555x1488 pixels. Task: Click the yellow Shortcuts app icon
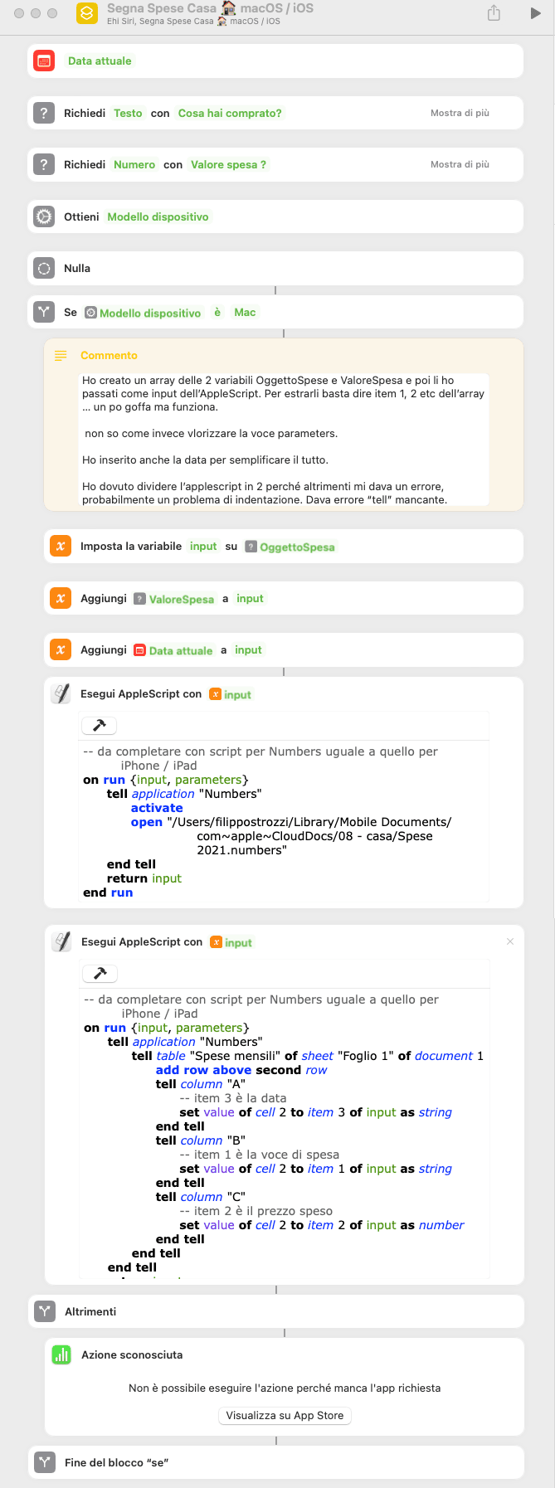pos(87,13)
